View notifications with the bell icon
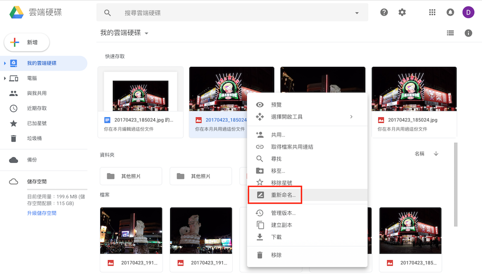The image size is (482, 278). tap(450, 12)
